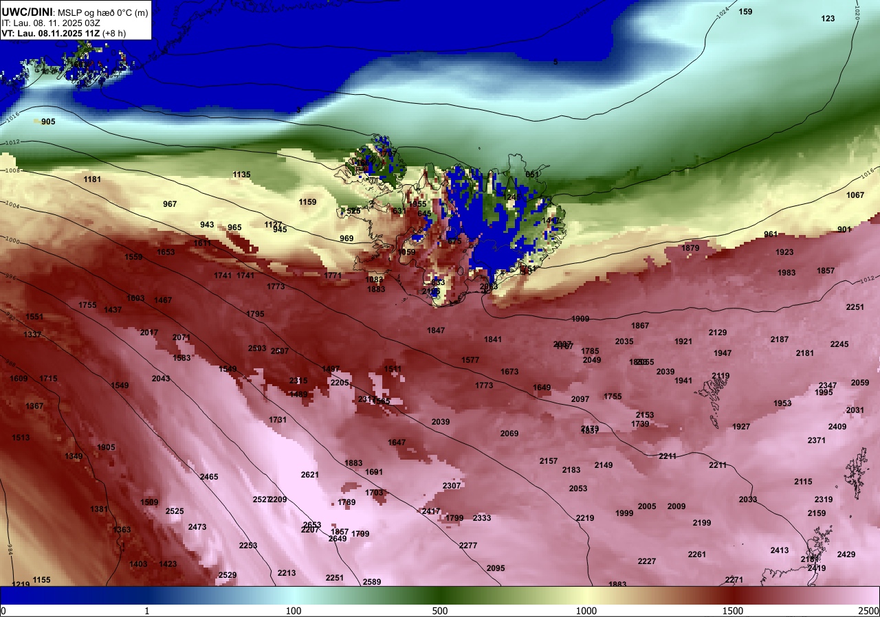Click the height value 2429

pos(846,554)
